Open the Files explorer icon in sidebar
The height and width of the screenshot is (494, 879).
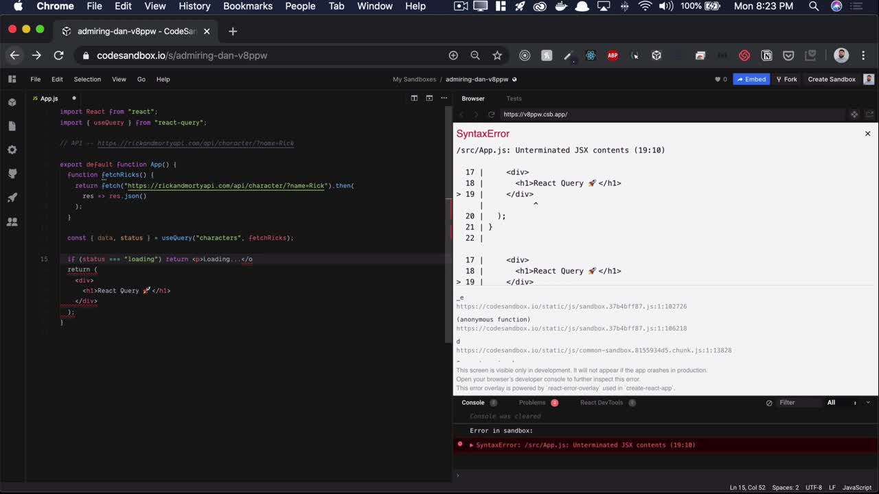coord(12,126)
